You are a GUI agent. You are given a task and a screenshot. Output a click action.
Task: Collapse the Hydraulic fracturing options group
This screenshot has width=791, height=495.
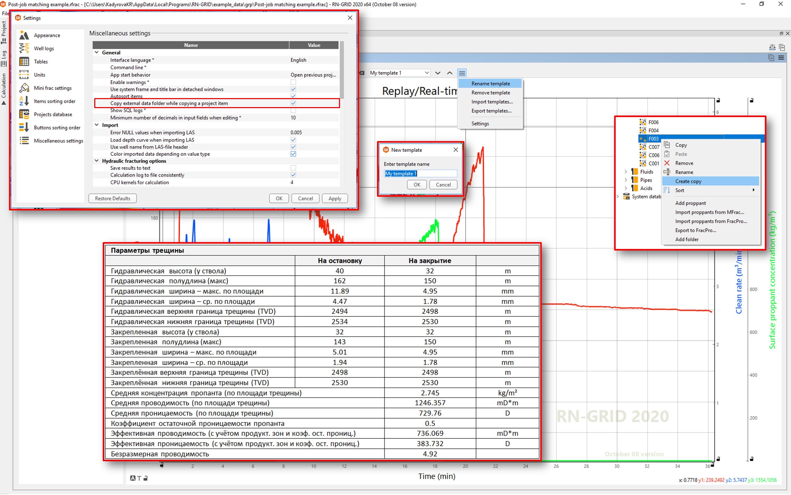point(97,161)
